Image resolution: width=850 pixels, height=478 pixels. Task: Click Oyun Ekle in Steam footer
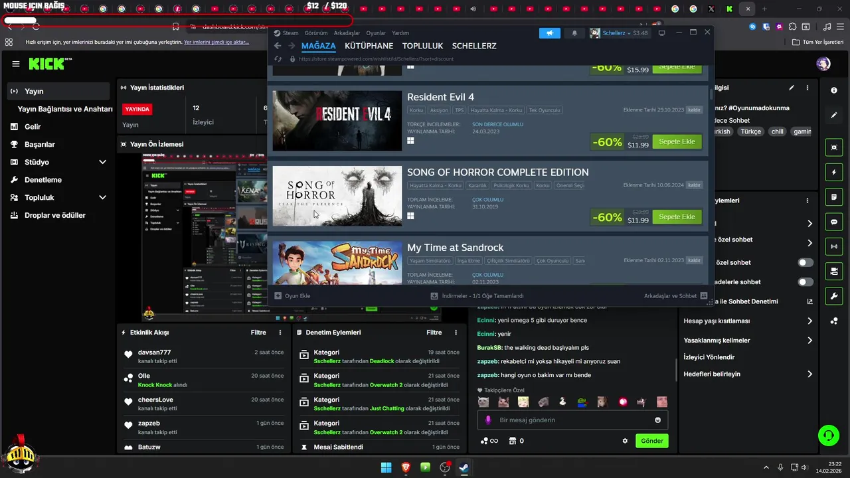[x=292, y=296]
